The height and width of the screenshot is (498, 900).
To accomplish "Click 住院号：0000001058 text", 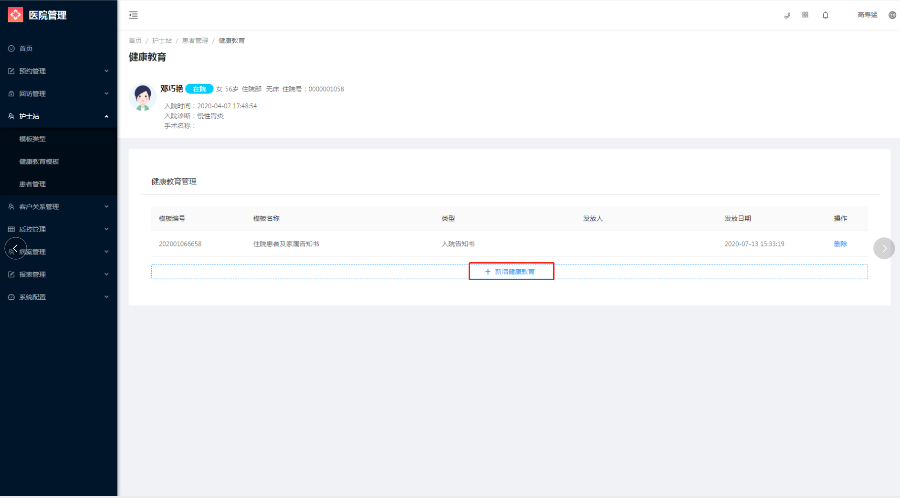I will coord(313,89).
